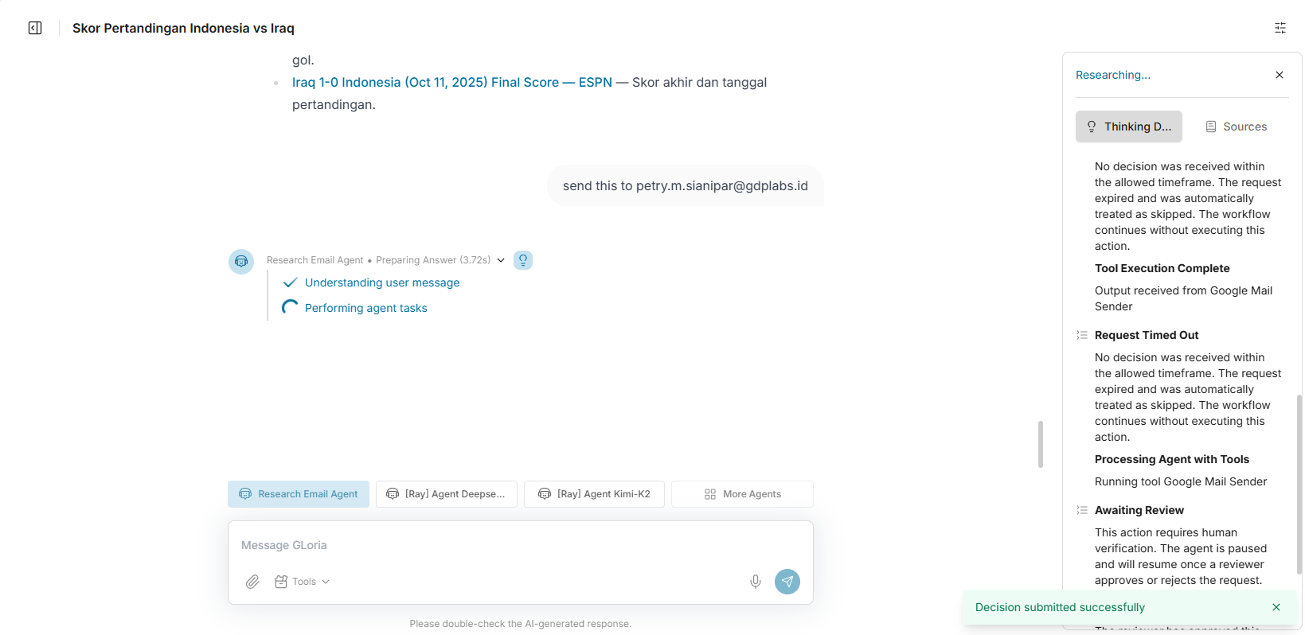Switch to [Ray] Agent Deepseek chip
Image resolution: width=1305 pixels, height=635 pixels.
[446, 494]
